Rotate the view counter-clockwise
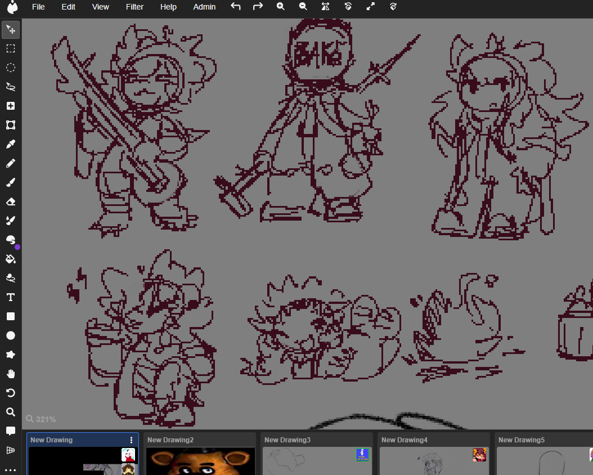The height and width of the screenshot is (475, 593). (x=348, y=6)
